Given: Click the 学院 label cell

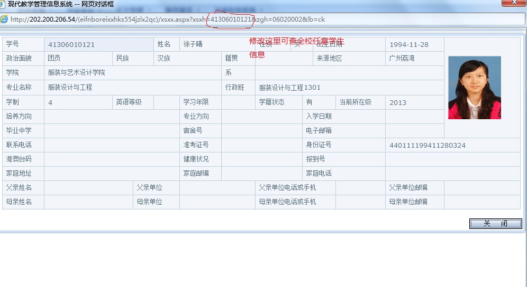Looking at the screenshot, I should pos(23,73).
